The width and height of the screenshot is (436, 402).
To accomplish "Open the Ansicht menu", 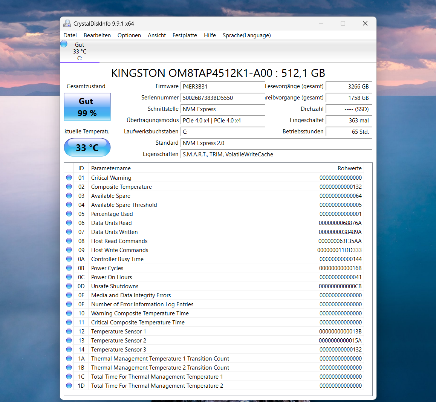I will pos(156,35).
